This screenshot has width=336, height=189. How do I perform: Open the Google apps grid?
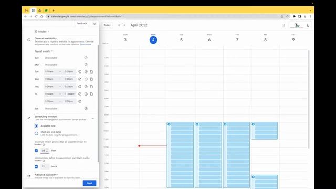coord(283,25)
